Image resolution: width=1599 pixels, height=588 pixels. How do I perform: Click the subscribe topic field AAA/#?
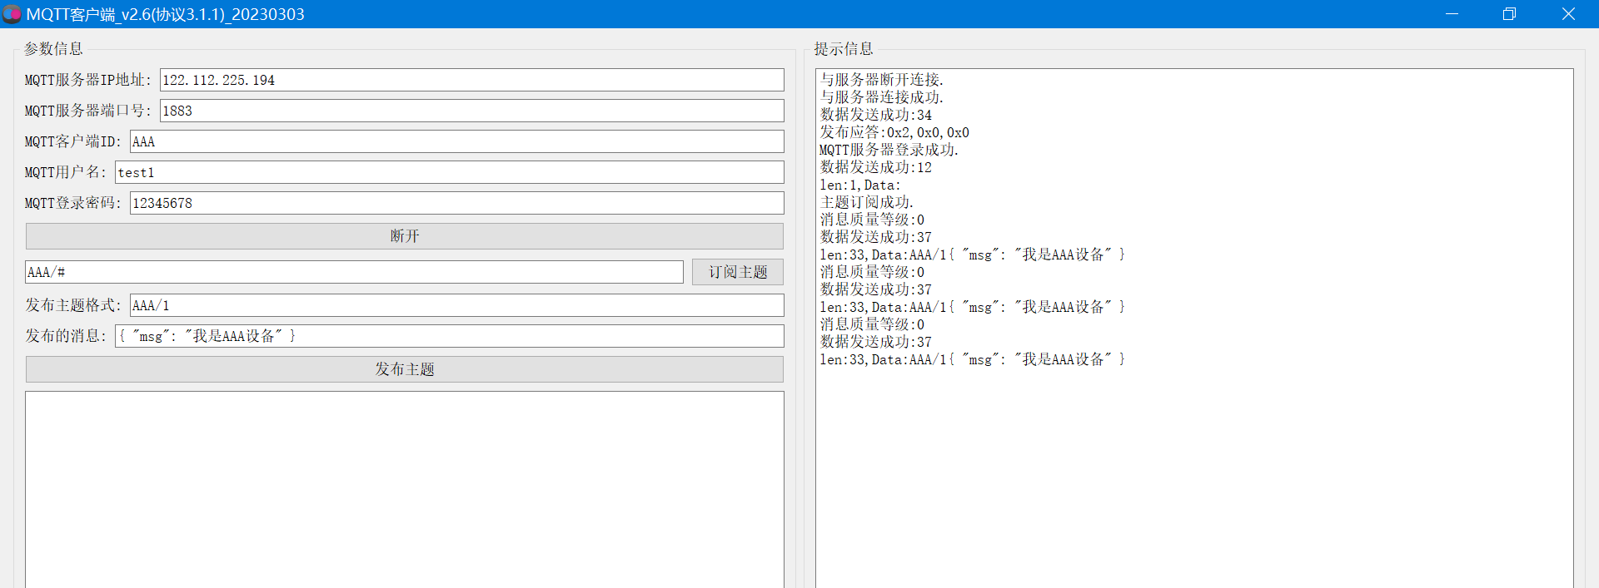[x=354, y=272]
